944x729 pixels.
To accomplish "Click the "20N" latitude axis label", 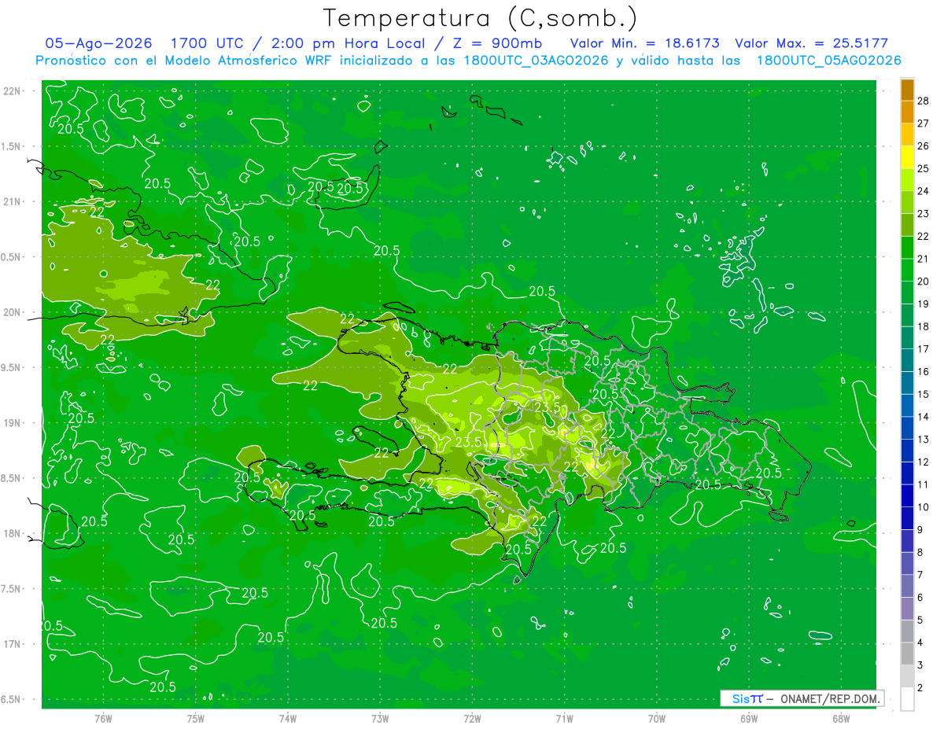I will 12,312.
